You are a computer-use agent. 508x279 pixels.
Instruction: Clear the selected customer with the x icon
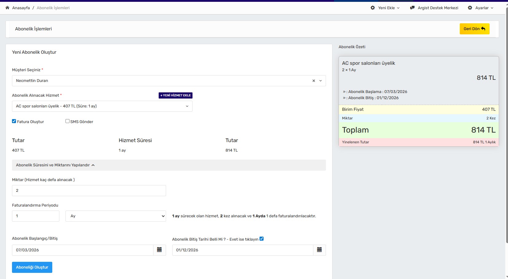pyautogui.click(x=314, y=81)
